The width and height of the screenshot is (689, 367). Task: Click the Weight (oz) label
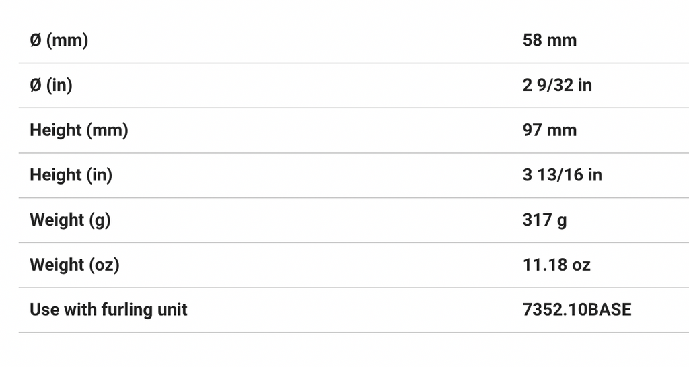pos(74,265)
